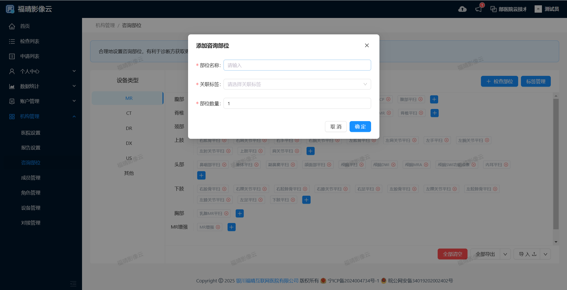Remove the 乳腺MR平扫 tag via x icon
Image resolution: width=567 pixels, height=290 pixels.
pyautogui.click(x=226, y=213)
